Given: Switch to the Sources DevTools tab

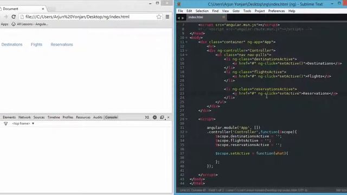Looking at the screenshot, I should tap(39, 118).
